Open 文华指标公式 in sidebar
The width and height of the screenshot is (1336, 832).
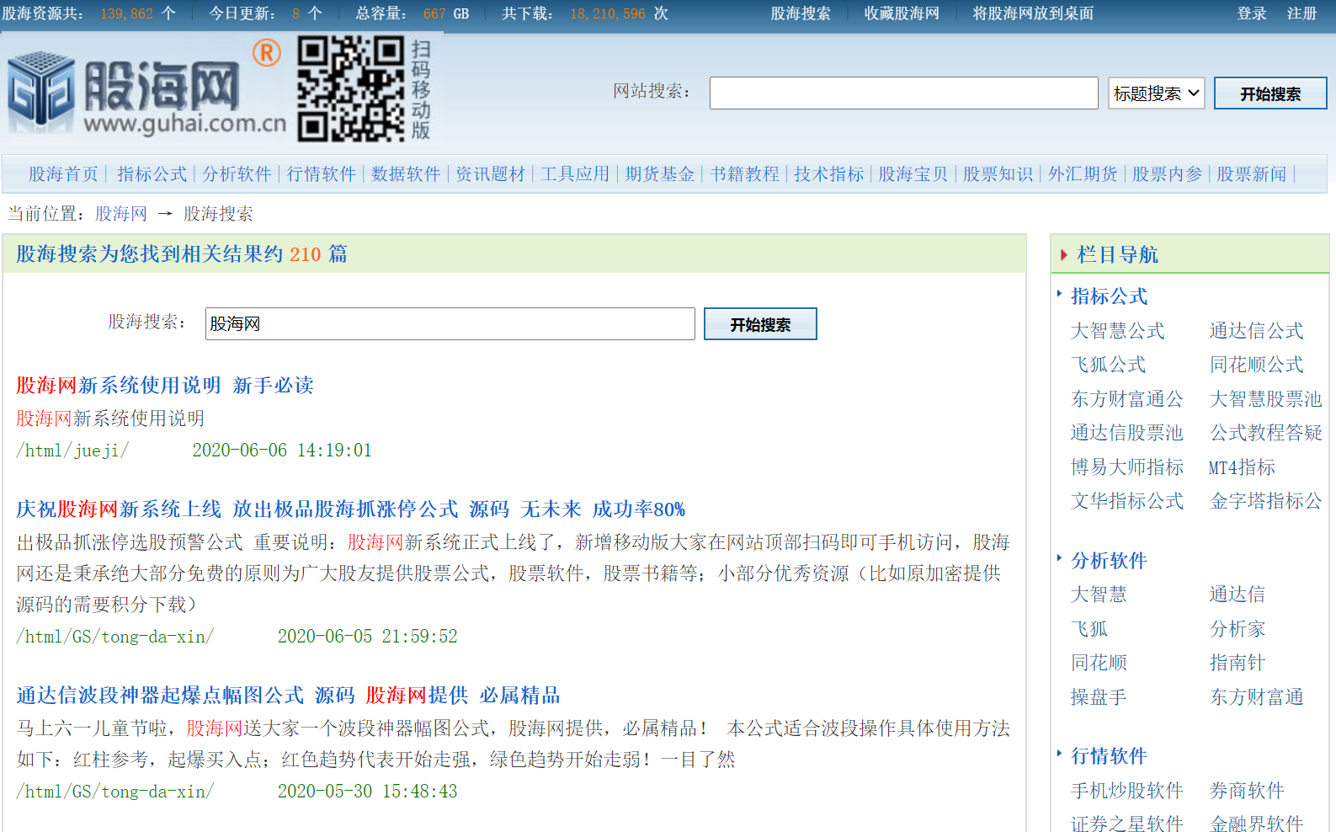(1127, 501)
